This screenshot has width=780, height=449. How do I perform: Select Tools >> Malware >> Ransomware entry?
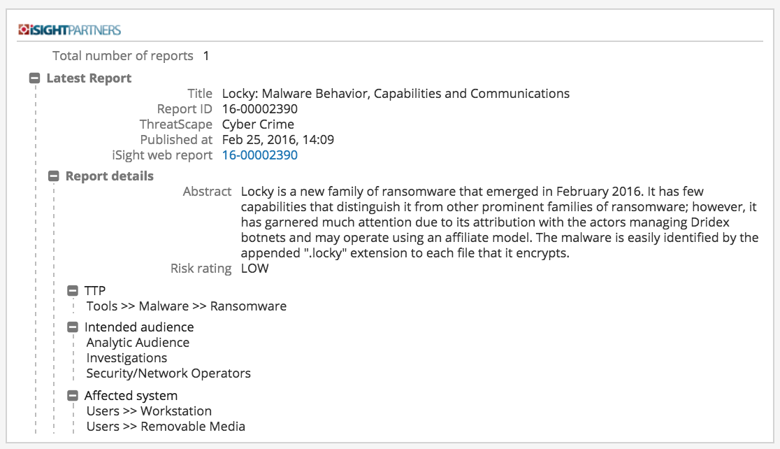click(x=186, y=306)
